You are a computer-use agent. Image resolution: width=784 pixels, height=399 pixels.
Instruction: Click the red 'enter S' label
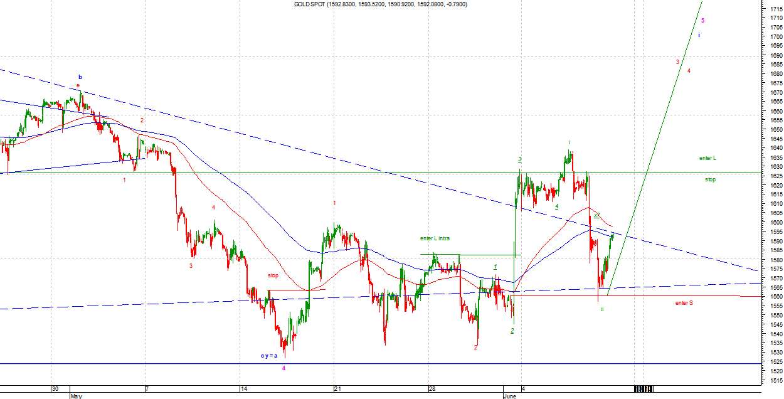(x=684, y=303)
